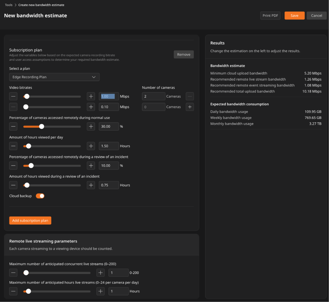
Task: Open the Edge Recording Plan dropdown
Action: [x=54, y=77]
